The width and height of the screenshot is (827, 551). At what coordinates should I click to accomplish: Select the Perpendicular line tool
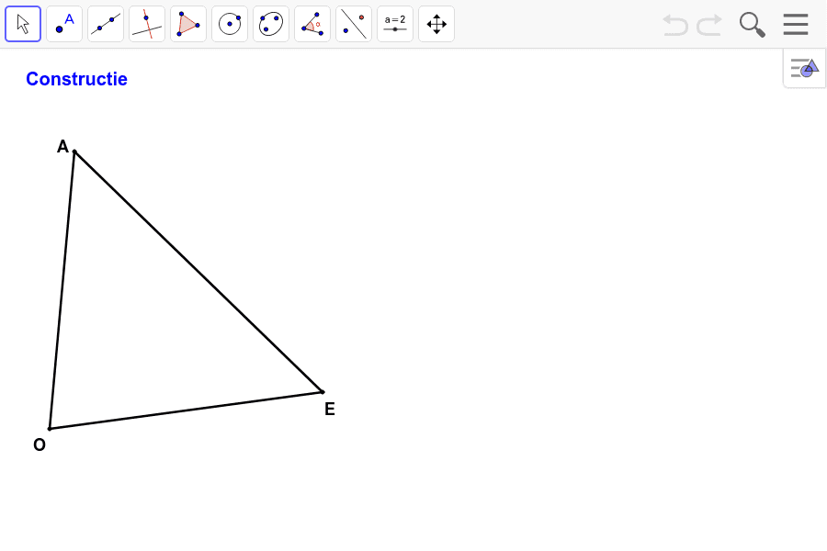pyautogui.click(x=147, y=24)
